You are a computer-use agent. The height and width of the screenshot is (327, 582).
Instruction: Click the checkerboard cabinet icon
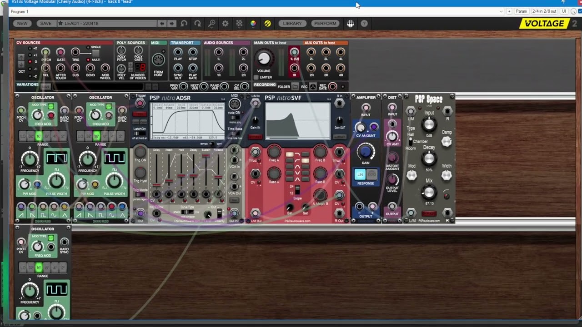pos(239,24)
